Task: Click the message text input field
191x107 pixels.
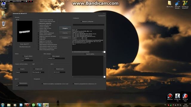Action: pyautogui.click(x=88, y=25)
